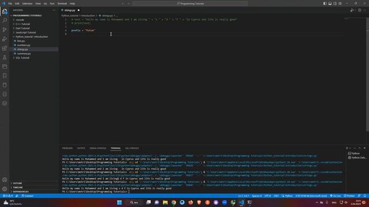This screenshot has width=369, height=207.
Task: Select the Python Debug terminal instance
Action: click(357, 158)
